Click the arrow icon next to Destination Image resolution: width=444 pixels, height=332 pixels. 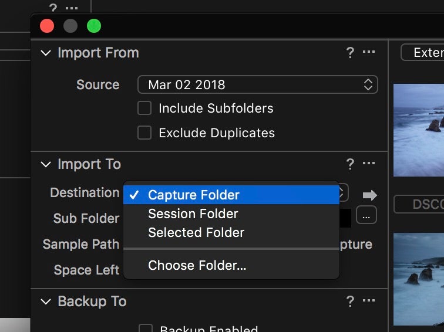370,195
